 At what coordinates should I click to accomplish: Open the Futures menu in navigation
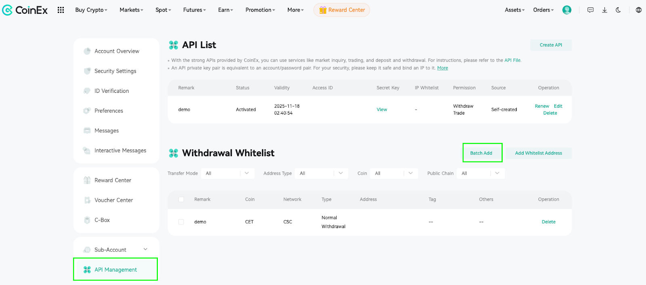pyautogui.click(x=194, y=10)
